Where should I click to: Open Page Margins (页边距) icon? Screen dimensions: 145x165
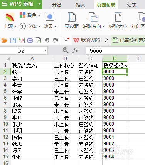point(72,17)
